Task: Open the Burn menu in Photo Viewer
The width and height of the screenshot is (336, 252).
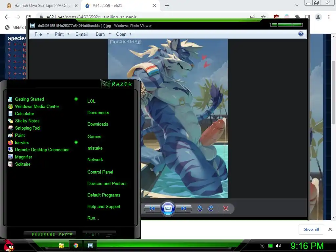Action: click(x=100, y=34)
